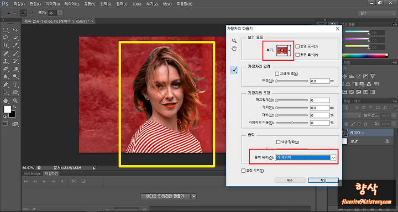This screenshot has height=212, width=398.
Task: Select the History Brush tool
Action: tap(15, 61)
